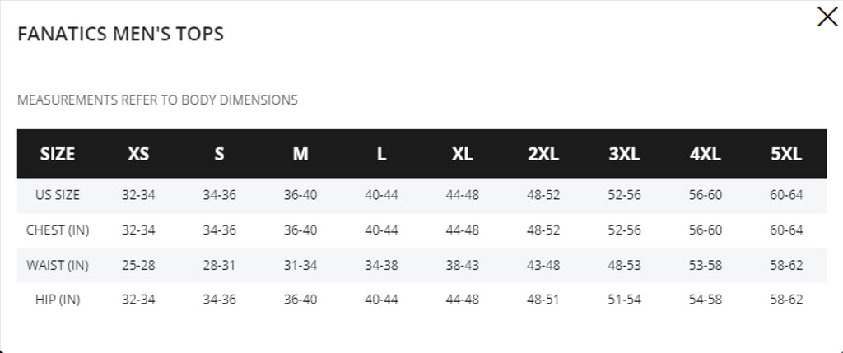Image resolution: width=843 pixels, height=353 pixels.
Task: Click the SIZE header cell
Action: (x=58, y=154)
